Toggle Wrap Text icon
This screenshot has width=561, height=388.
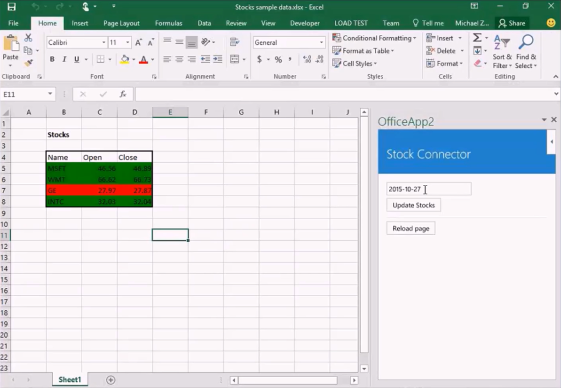tap(234, 42)
